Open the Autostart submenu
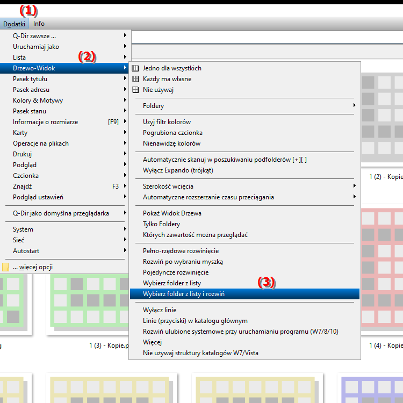 pos(64,251)
